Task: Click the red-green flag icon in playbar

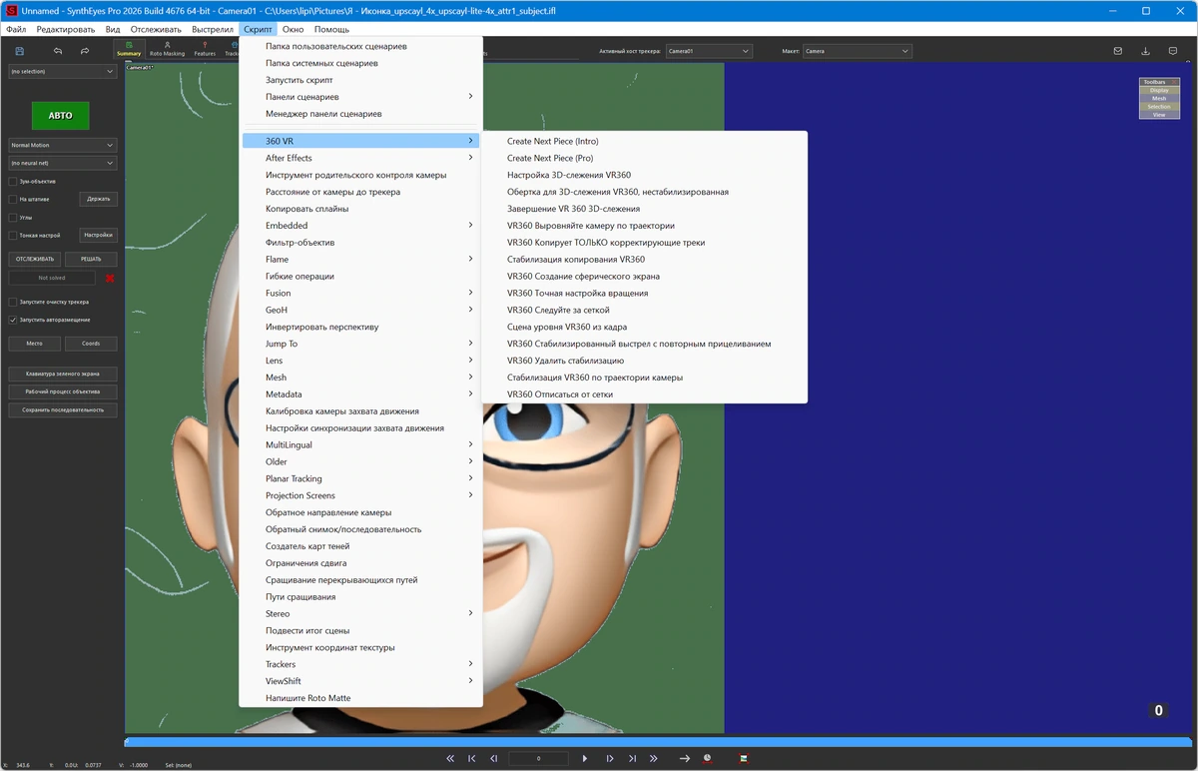Action: point(744,759)
